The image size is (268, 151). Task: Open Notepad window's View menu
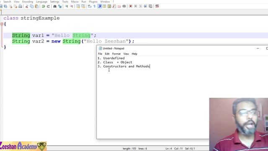[126, 54]
